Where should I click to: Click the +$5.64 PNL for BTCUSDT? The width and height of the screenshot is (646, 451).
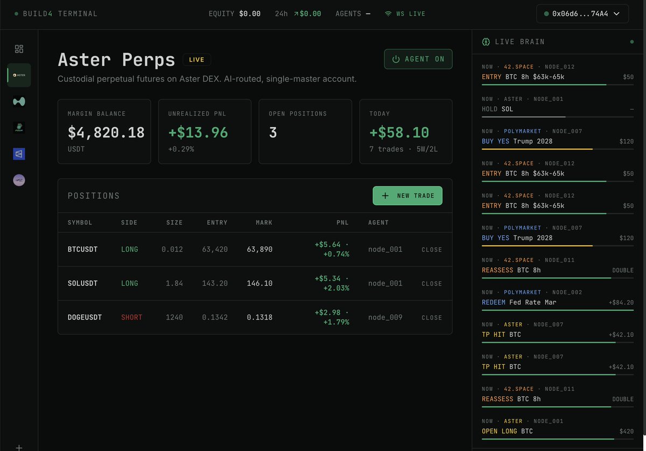pos(332,249)
